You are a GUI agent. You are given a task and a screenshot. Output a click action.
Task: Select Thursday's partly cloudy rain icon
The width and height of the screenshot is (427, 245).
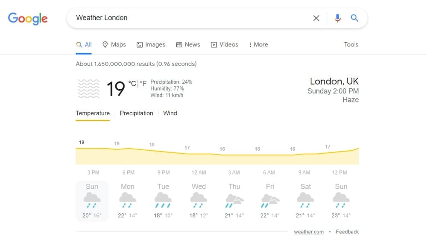pyautogui.click(x=234, y=200)
